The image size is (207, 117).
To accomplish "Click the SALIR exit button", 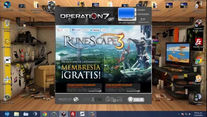I will [x=136, y=100].
